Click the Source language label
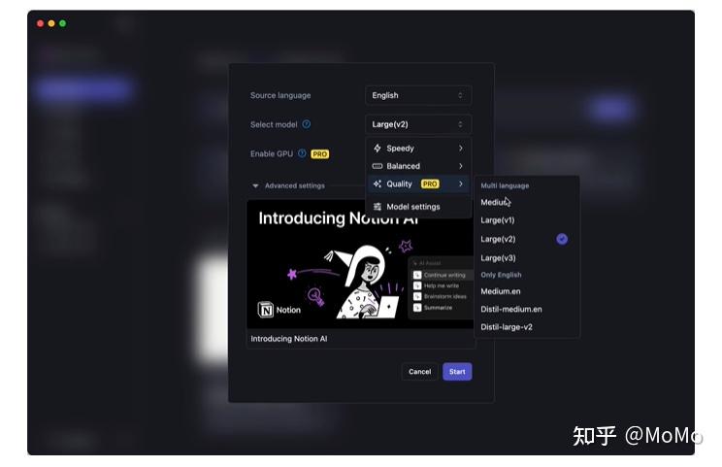722x467 pixels. (x=280, y=95)
